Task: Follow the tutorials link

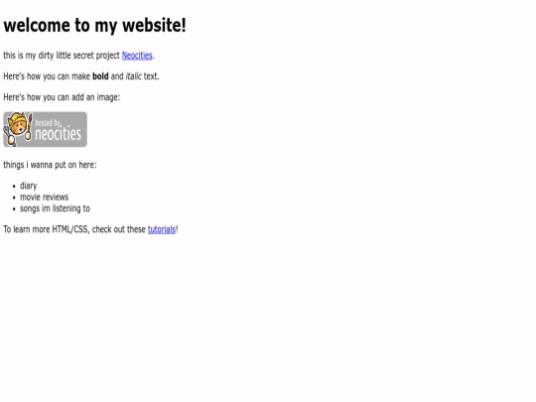Action: tap(162, 229)
